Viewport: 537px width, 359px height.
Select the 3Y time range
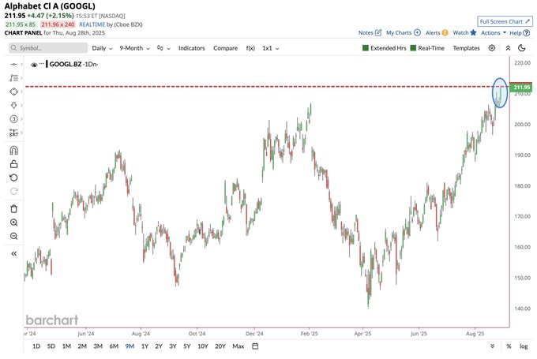[173, 346]
